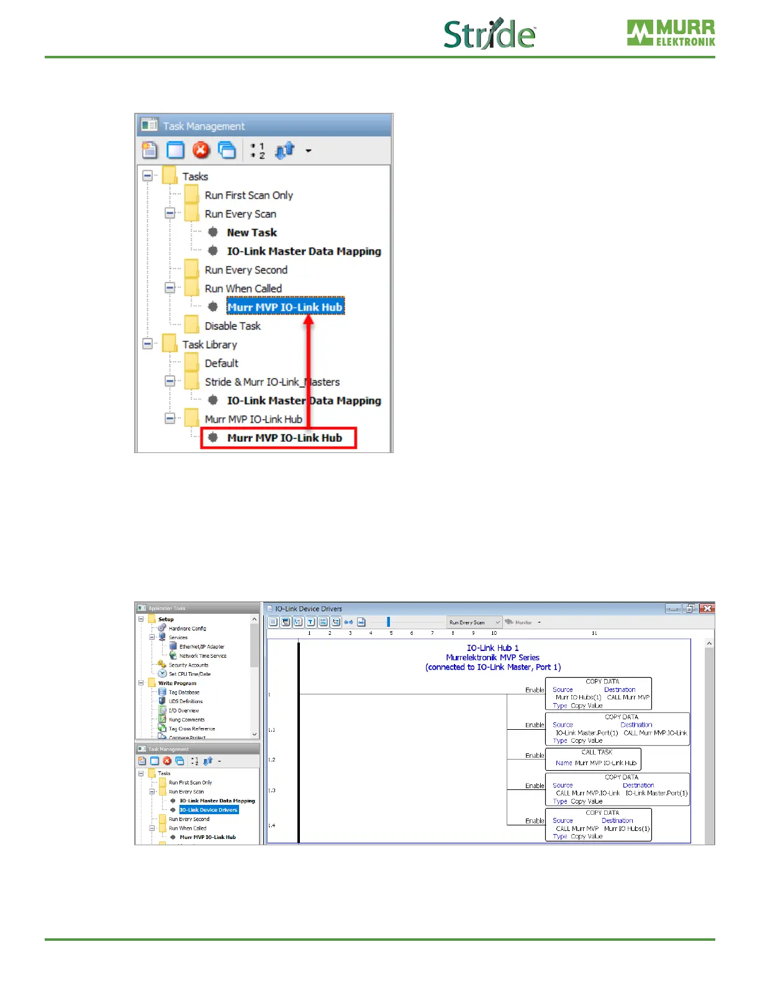Screen dimensions: 760x983
Task: Open UDS Definitions
Action: click(x=186, y=701)
